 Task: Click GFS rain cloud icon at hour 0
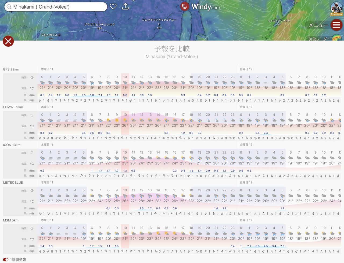coord(42,83)
